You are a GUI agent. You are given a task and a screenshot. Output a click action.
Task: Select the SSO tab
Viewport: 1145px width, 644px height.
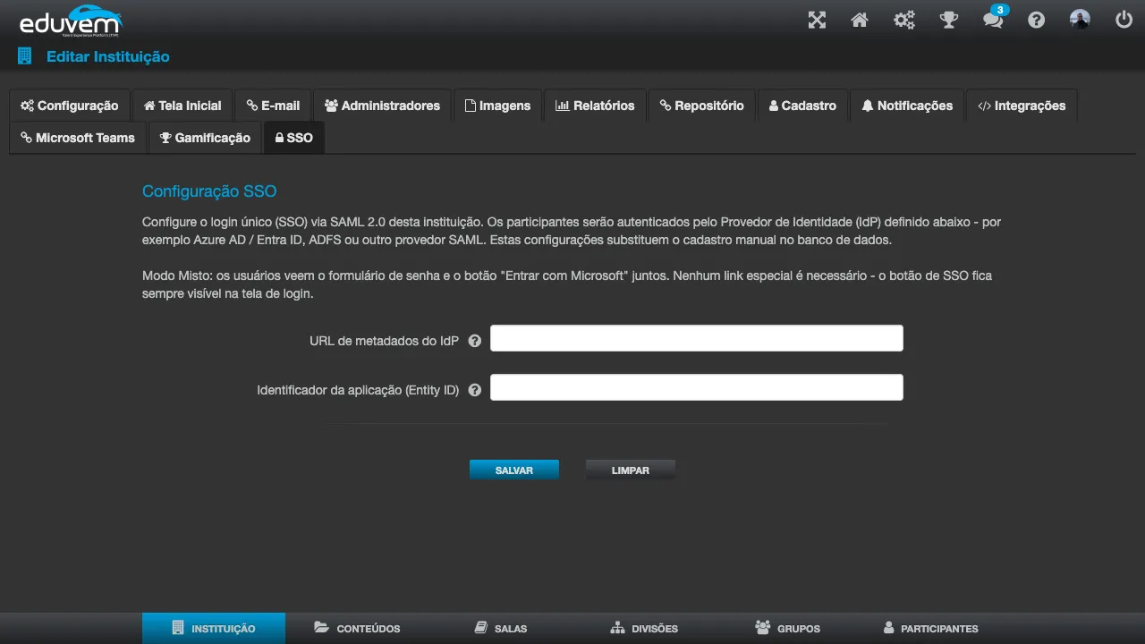click(x=294, y=138)
